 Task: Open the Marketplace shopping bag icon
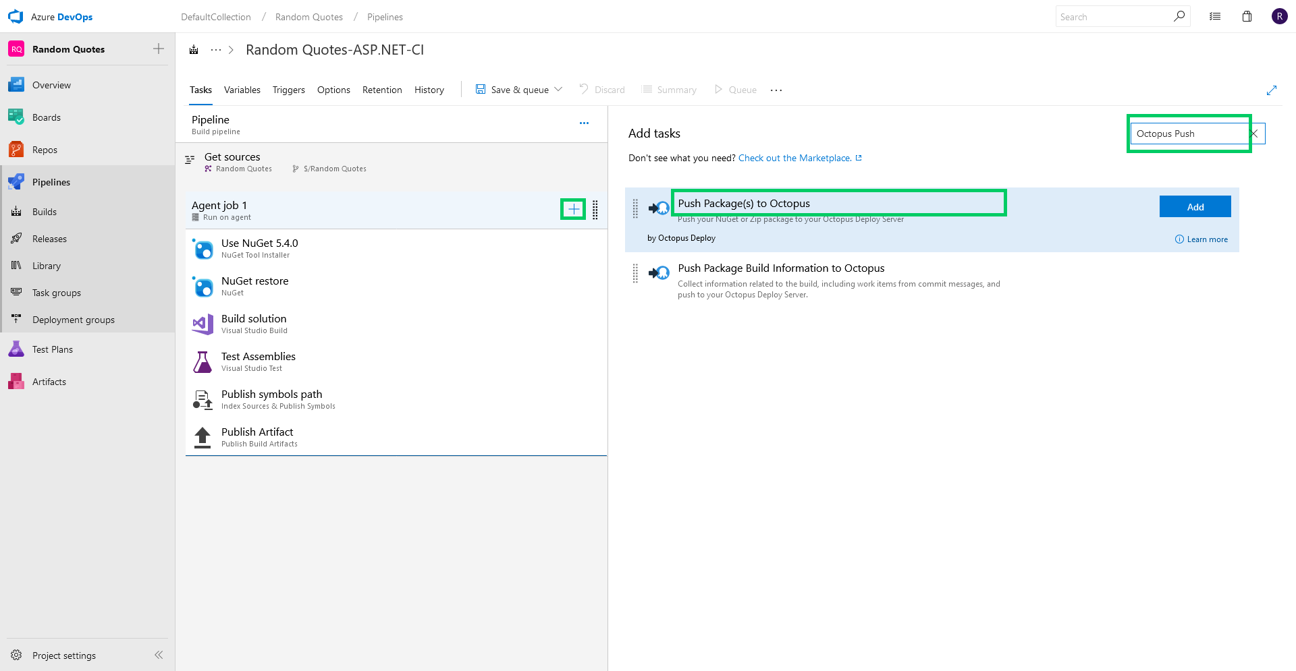(x=1247, y=16)
